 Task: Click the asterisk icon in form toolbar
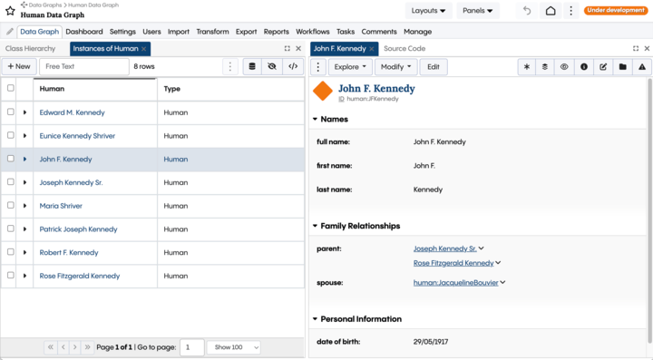click(x=527, y=66)
